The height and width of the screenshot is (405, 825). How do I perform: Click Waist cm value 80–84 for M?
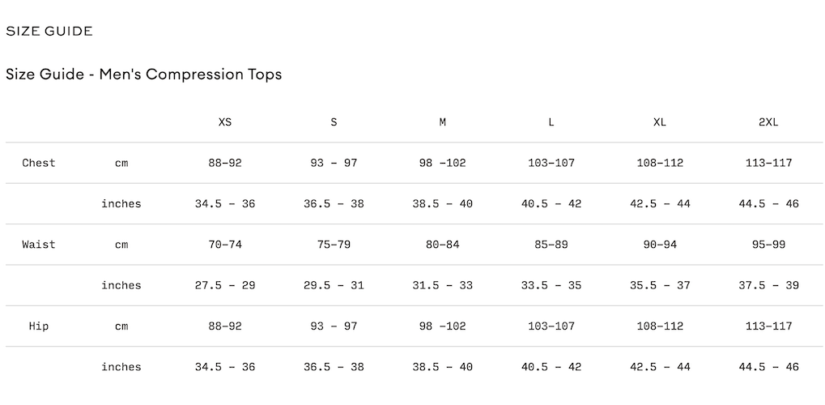(x=443, y=245)
